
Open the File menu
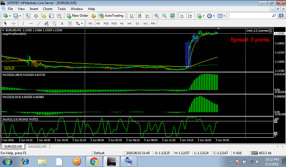tap(10, 9)
